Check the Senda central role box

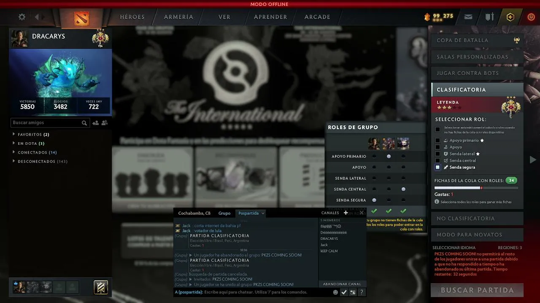pyautogui.click(x=437, y=161)
